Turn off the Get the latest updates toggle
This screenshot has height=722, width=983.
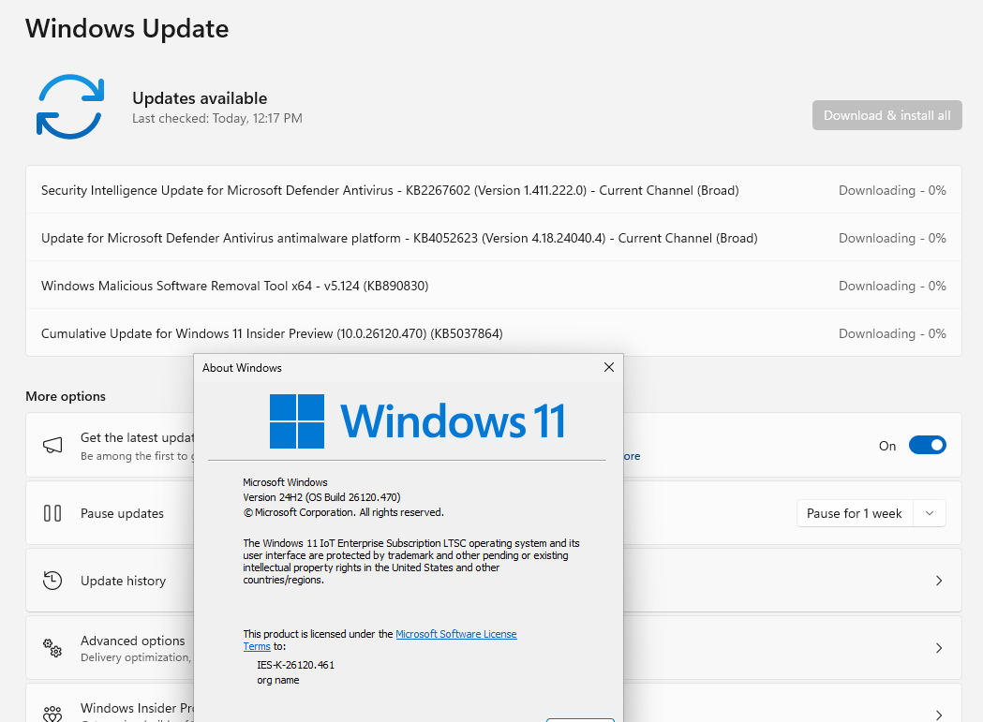(927, 445)
